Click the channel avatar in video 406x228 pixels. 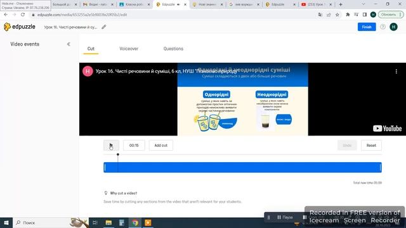(88, 72)
